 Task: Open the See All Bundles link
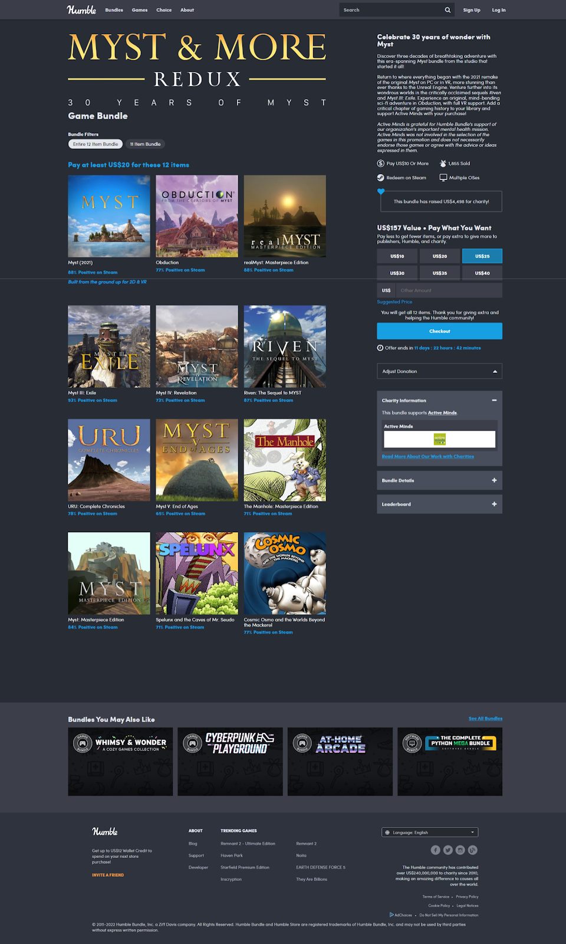click(x=485, y=719)
